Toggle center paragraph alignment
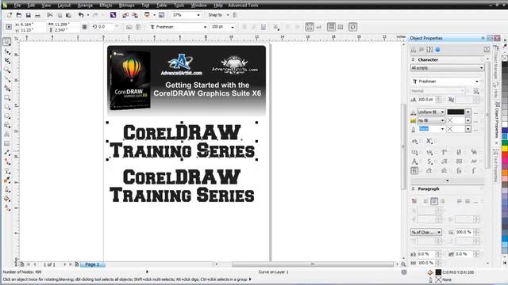 click(434, 201)
